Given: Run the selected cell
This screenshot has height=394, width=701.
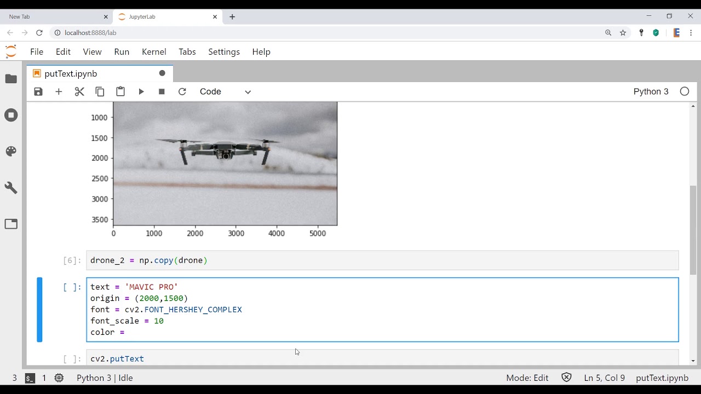Looking at the screenshot, I should click(x=141, y=91).
